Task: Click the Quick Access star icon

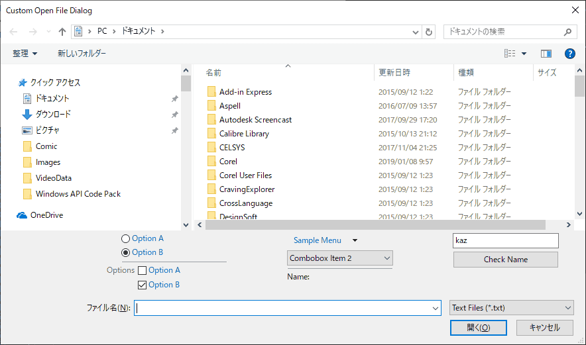Action: tap(23, 83)
